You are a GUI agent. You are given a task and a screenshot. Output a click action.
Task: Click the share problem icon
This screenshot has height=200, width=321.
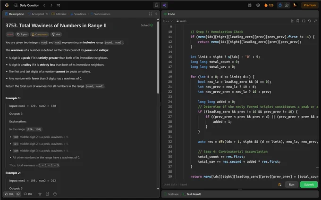(48, 194)
